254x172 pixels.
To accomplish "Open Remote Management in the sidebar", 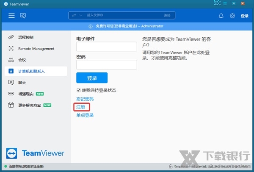I will (x=36, y=48).
